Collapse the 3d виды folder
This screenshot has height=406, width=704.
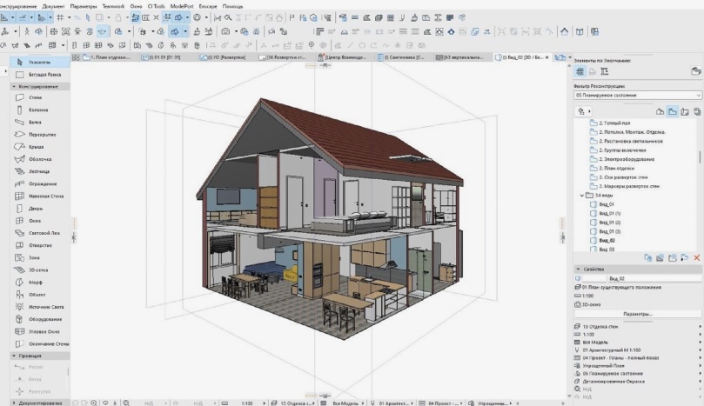582,196
